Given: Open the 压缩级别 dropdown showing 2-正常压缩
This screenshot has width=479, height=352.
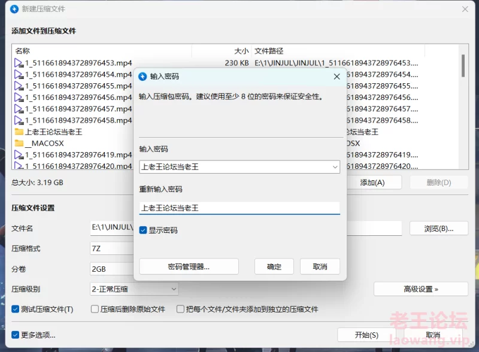Looking at the screenshot, I should tap(134, 289).
